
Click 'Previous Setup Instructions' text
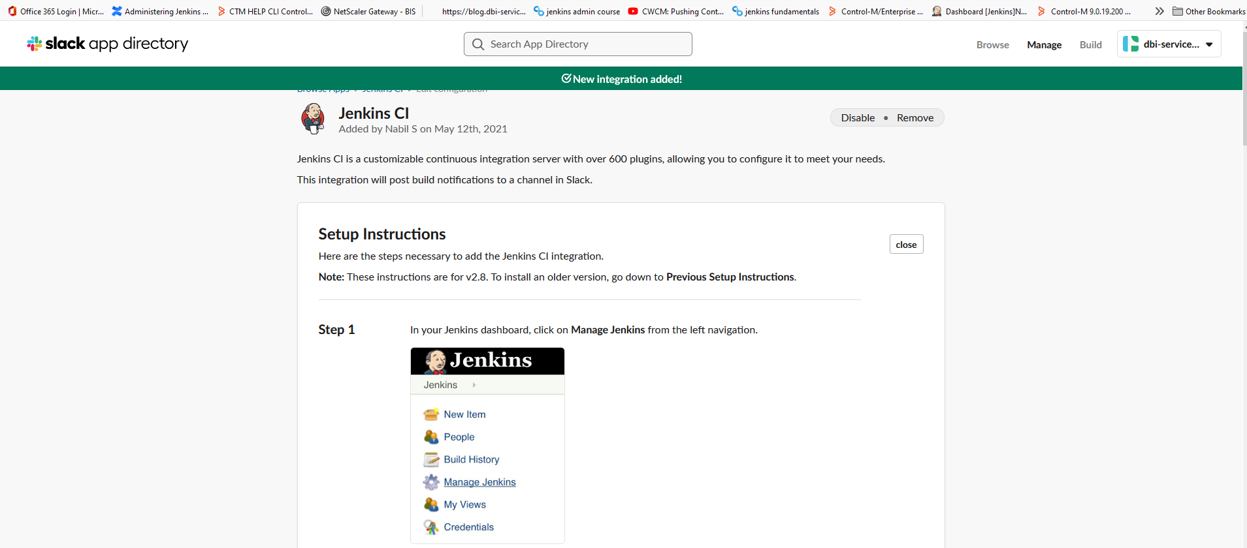pyautogui.click(x=730, y=277)
